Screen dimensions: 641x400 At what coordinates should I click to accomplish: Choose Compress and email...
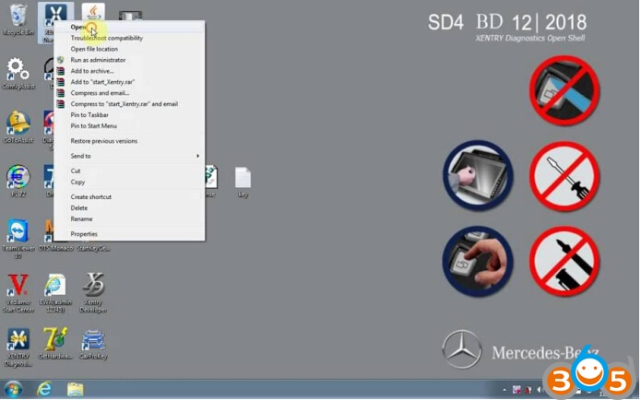(x=130, y=93)
